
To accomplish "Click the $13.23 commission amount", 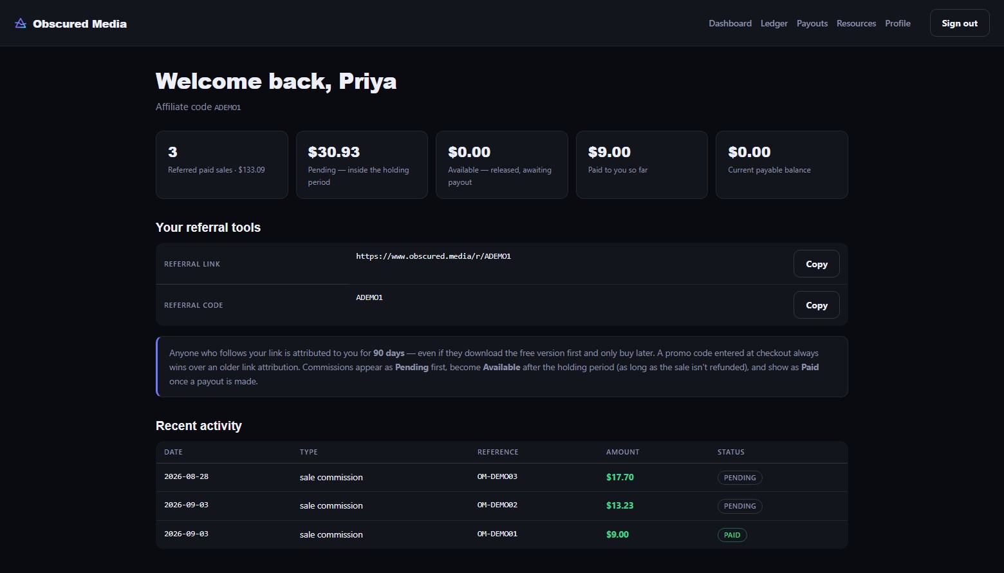I will (620, 505).
